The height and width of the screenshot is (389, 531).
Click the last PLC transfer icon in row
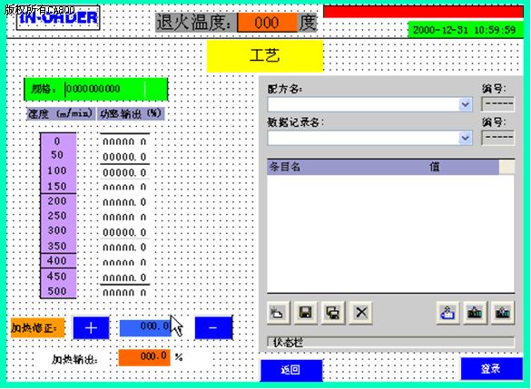click(503, 313)
